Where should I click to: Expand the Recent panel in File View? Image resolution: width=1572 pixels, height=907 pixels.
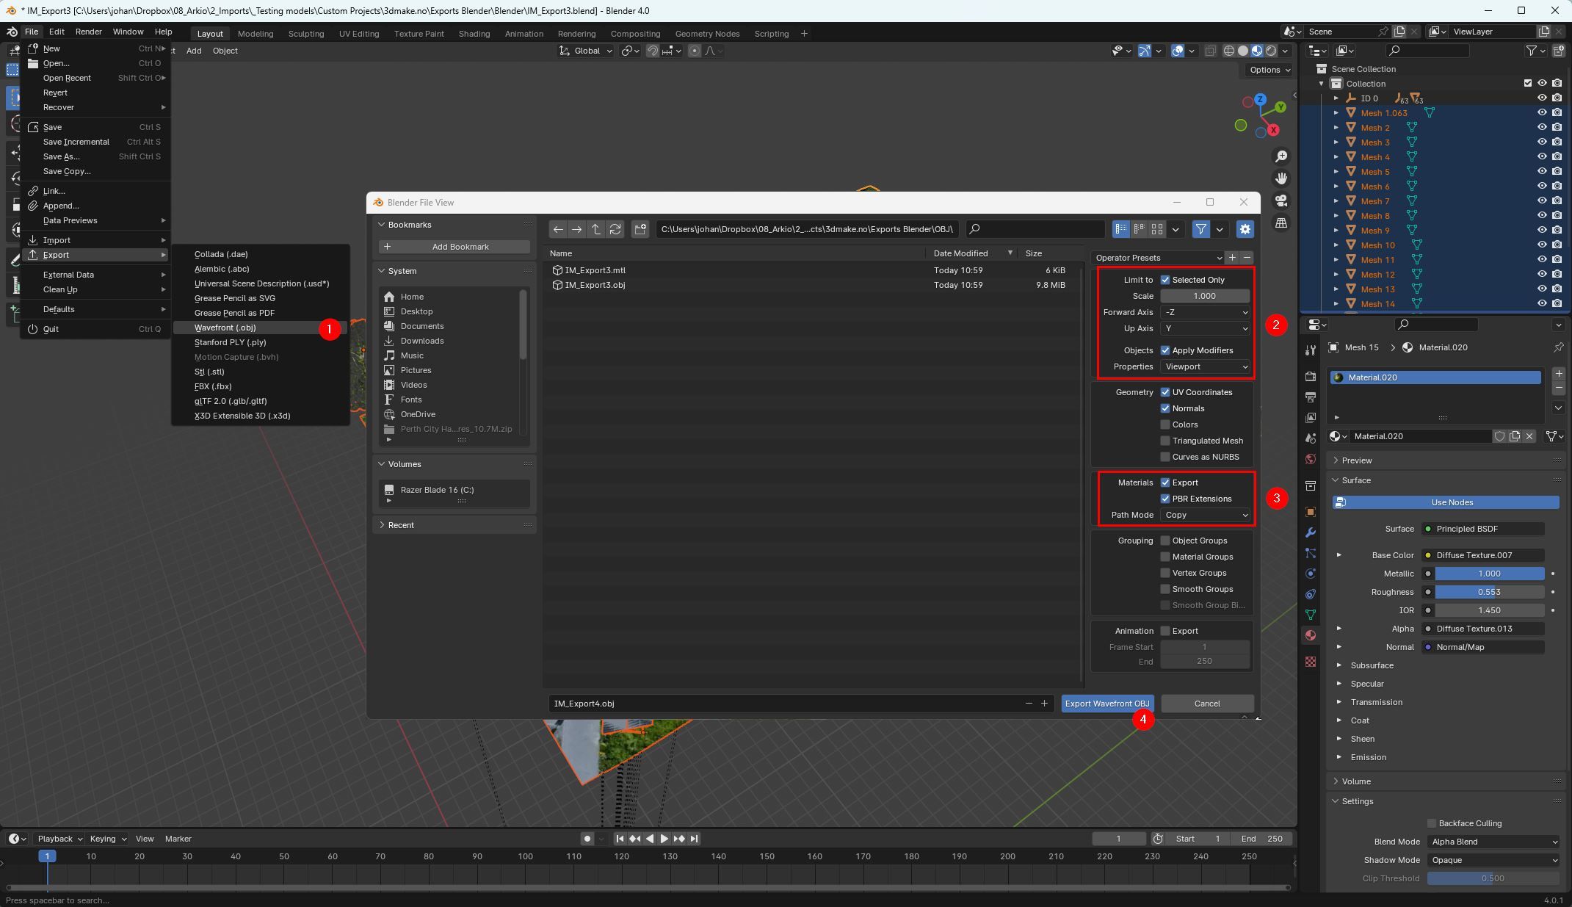point(454,525)
